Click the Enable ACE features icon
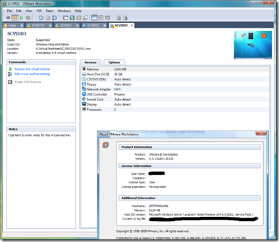 [x=10, y=82]
